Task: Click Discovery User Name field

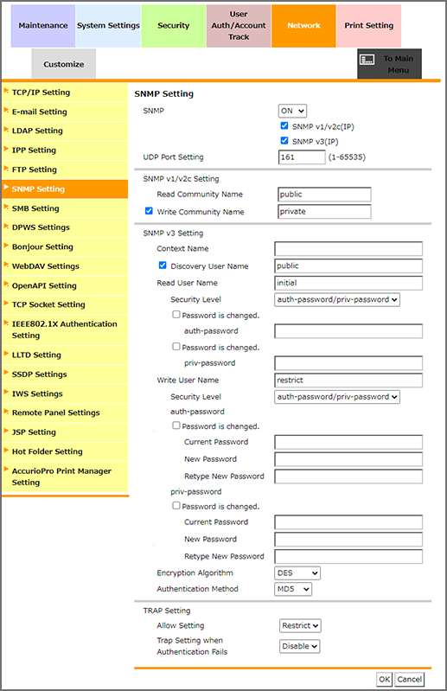Action: tap(348, 266)
